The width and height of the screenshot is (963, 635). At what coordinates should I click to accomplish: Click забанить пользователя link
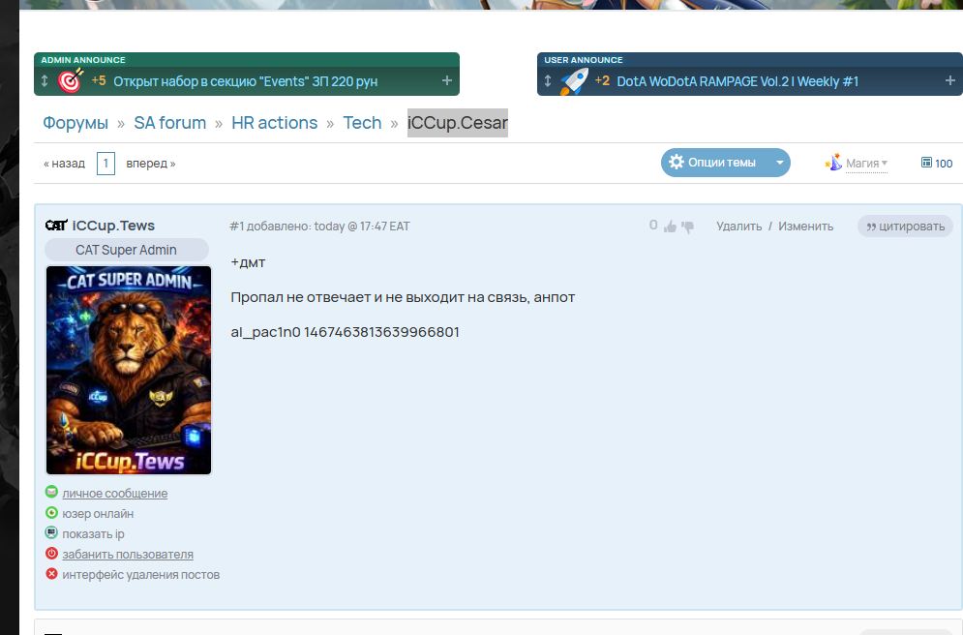(128, 554)
